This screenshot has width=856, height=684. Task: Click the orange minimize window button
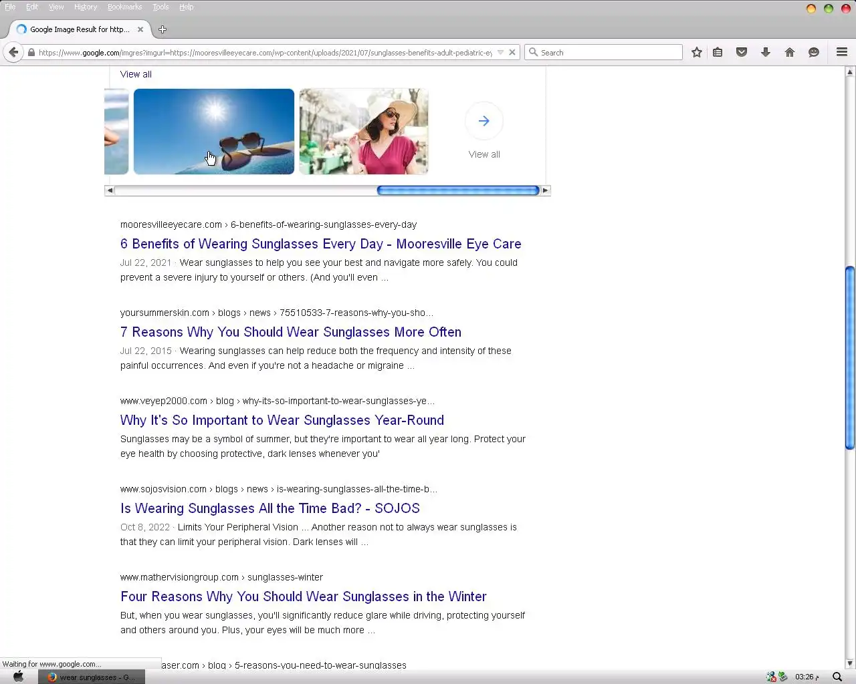pos(811,8)
